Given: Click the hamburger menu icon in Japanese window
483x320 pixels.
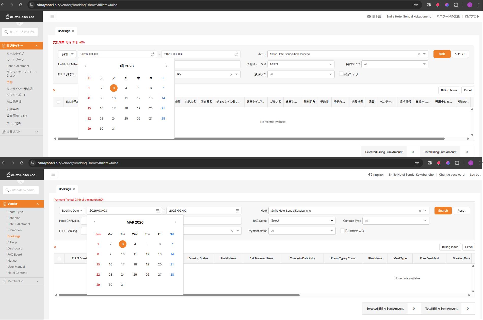Looking at the screenshot, I should 52,16.
